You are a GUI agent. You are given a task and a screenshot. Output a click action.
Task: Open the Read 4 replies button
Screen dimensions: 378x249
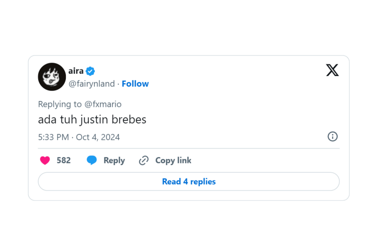tap(189, 182)
